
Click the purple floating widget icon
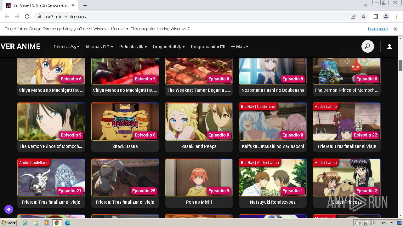(x=9, y=209)
